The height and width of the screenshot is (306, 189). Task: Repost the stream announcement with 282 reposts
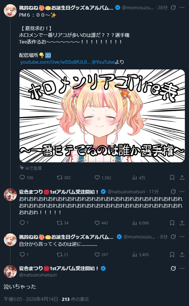tap(64, 178)
